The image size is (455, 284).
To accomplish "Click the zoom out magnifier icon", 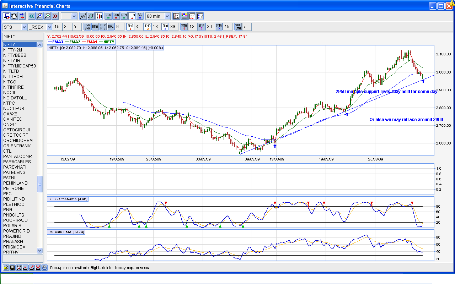I will point(47,16).
